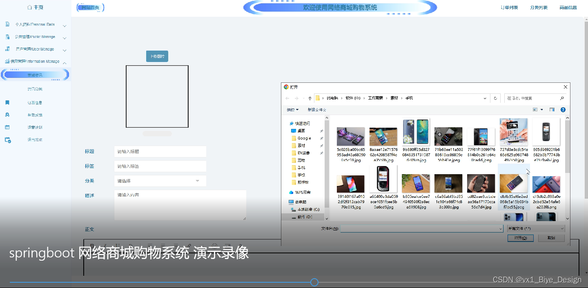Click the cancel button in file dialog

pos(551,238)
